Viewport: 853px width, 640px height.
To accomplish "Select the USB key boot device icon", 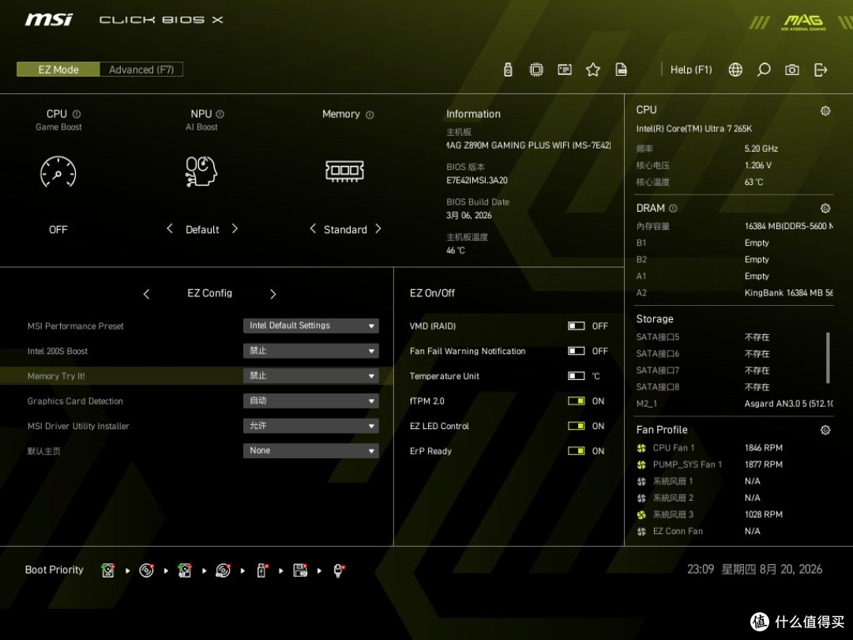I will [x=261, y=570].
